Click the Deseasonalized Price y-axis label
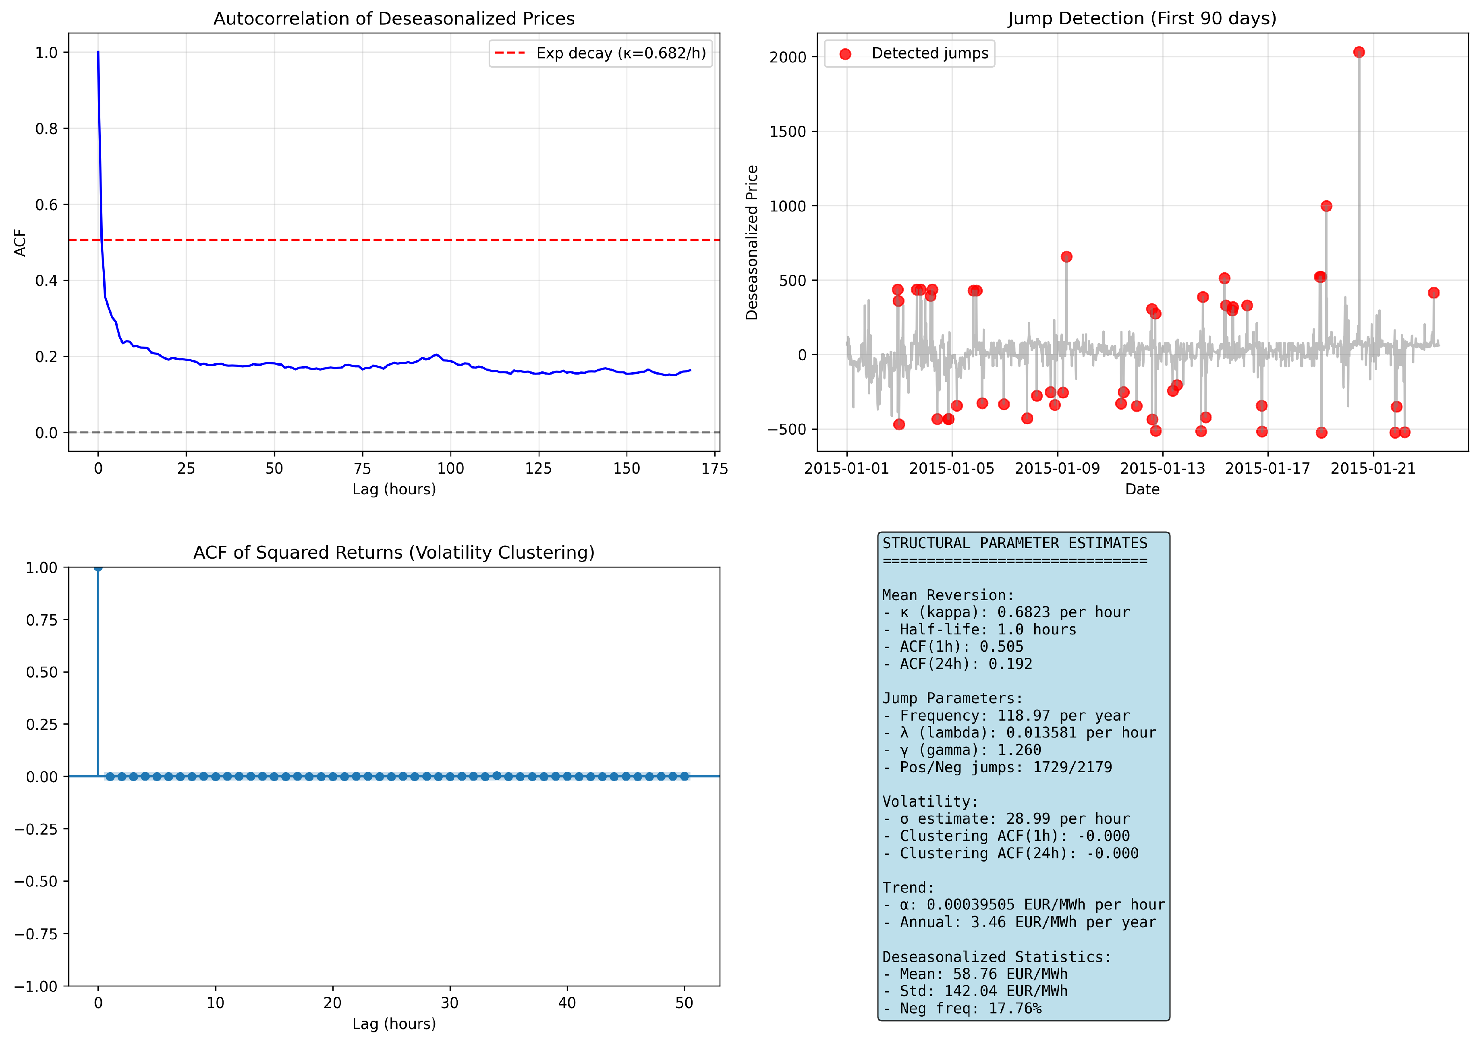The image size is (1477, 1040). [751, 242]
